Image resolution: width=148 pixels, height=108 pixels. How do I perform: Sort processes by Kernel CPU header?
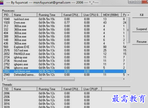tap(72, 15)
